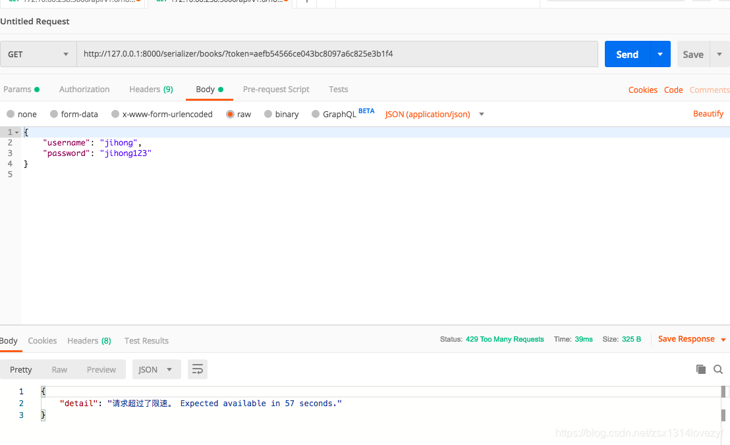Switch to the Authorization tab

tap(84, 90)
